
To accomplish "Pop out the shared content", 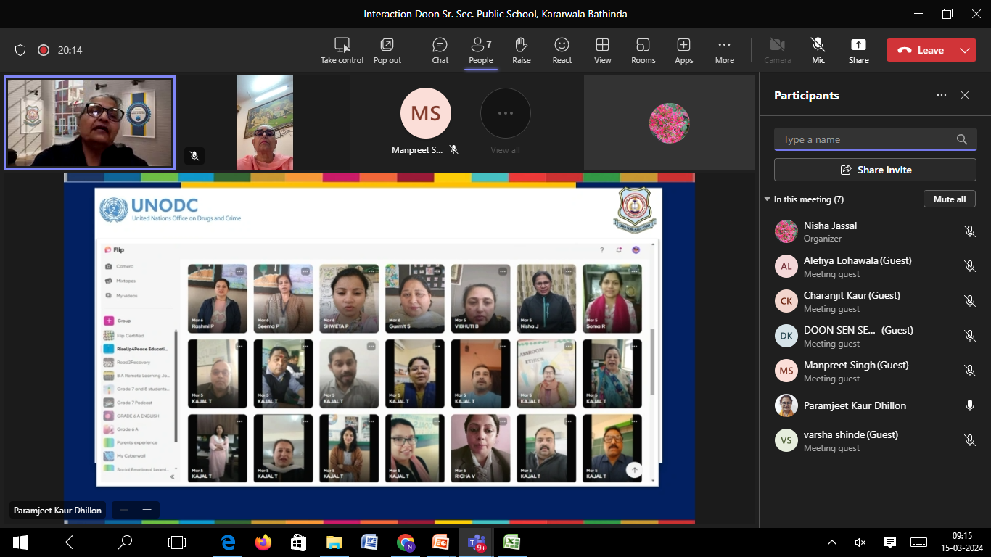I will click(x=387, y=50).
